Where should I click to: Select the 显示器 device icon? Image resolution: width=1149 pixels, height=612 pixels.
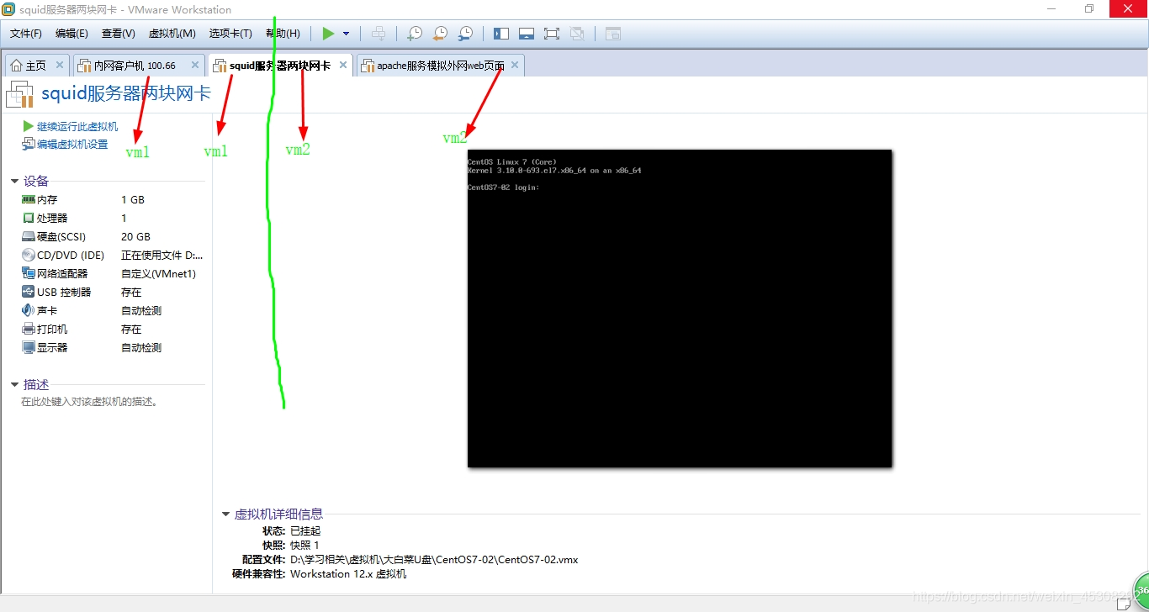click(x=29, y=348)
